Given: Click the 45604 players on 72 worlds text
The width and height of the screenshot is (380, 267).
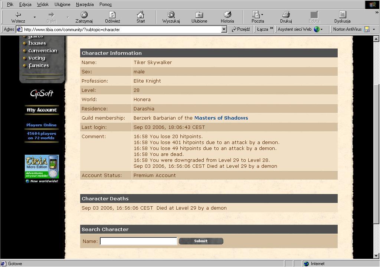Looking at the screenshot, I should pos(42,136).
